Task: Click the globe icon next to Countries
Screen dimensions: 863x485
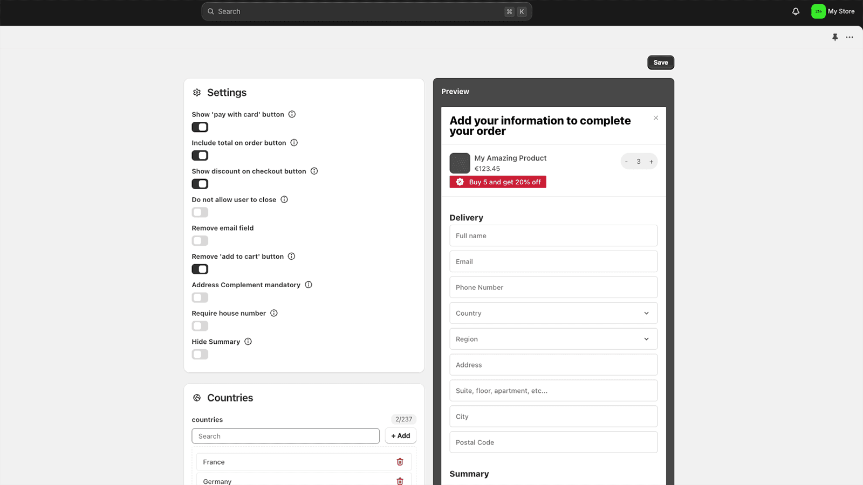Action: 197,398
